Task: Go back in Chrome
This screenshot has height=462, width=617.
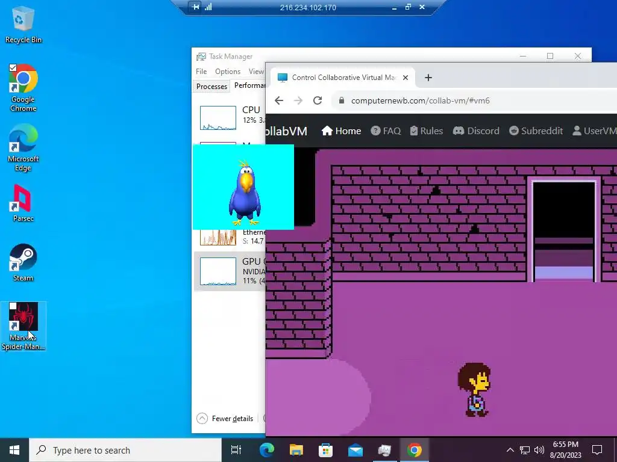Action: [x=278, y=100]
